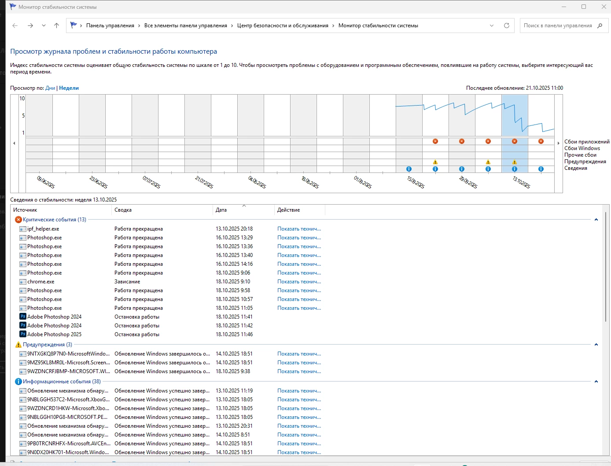Click the 'Критические события (13)' group header
Image resolution: width=611 pixels, height=466 pixels.
[x=55, y=220]
